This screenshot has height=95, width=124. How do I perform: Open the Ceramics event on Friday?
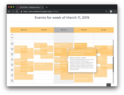[x=107, y=52]
